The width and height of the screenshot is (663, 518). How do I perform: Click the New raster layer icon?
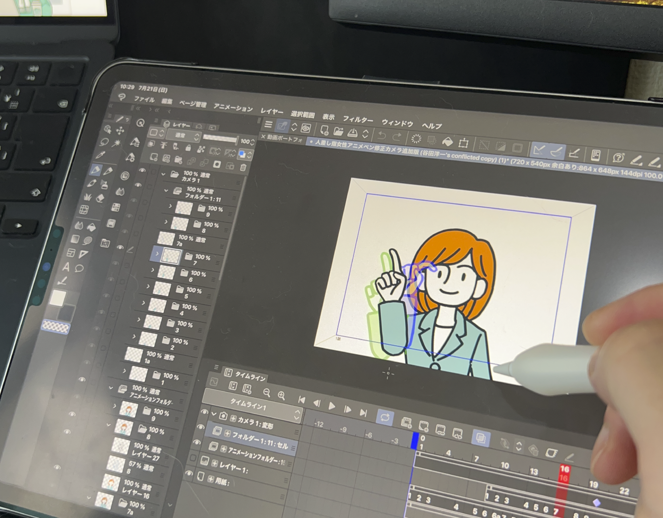pos(154,157)
